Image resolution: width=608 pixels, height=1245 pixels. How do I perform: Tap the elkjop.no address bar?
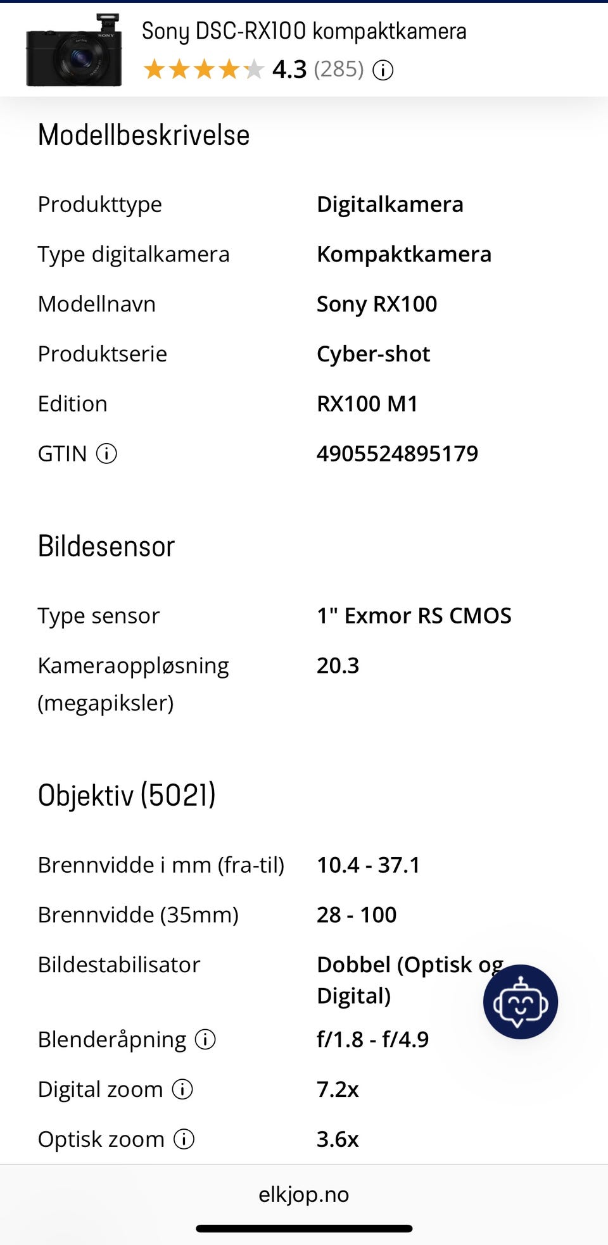coord(304,1194)
